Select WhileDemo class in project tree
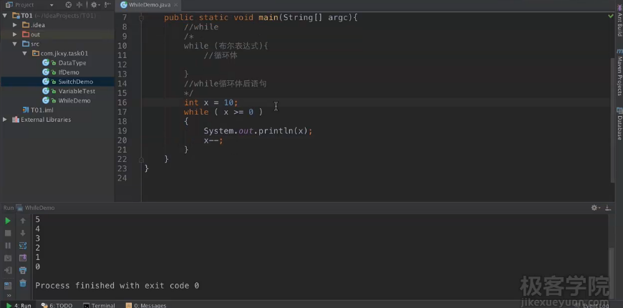The width and height of the screenshot is (623, 308). pos(74,100)
